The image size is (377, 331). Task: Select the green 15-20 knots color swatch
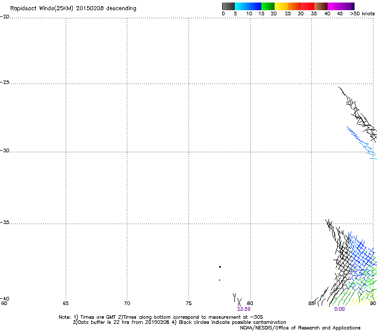point(268,6)
